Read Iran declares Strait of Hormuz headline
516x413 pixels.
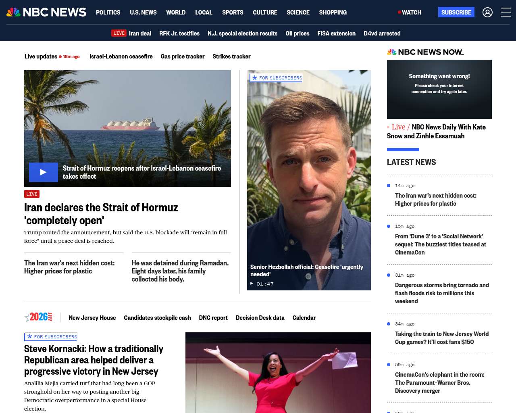click(x=101, y=213)
